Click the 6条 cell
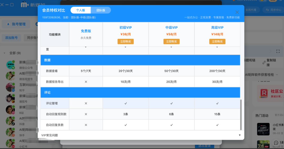The width and height of the screenshot is (284, 149). point(171,114)
